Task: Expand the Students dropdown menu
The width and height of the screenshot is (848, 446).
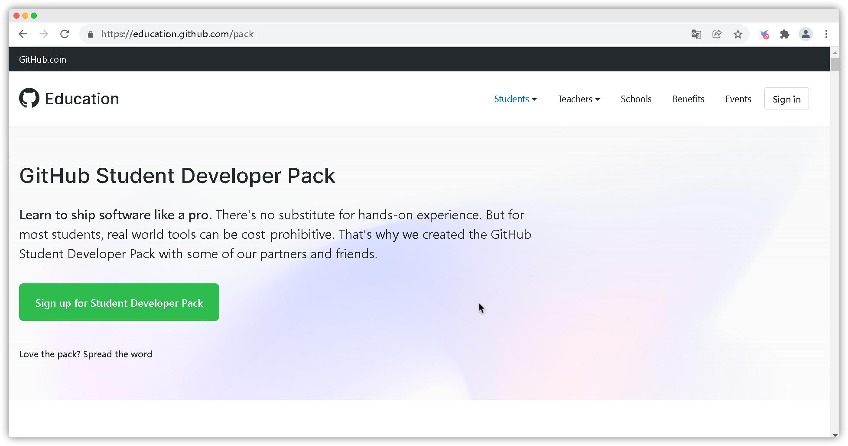Action: [x=515, y=99]
